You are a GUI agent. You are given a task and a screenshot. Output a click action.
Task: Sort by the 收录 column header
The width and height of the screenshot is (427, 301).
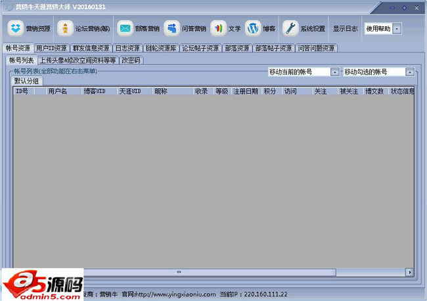(203, 91)
